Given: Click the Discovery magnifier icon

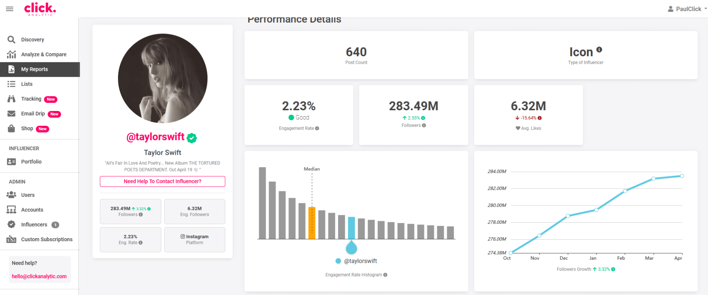Looking at the screenshot, I should point(11,39).
